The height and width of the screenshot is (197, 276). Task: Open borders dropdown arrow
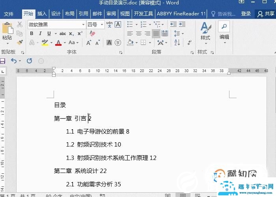[x=150, y=43]
